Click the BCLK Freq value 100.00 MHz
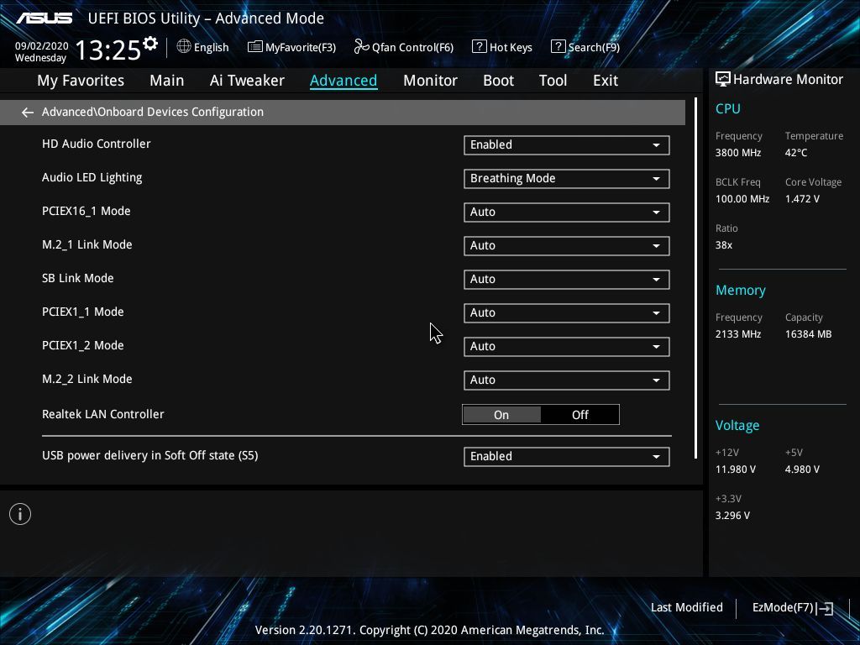This screenshot has height=645, width=860. coord(742,199)
